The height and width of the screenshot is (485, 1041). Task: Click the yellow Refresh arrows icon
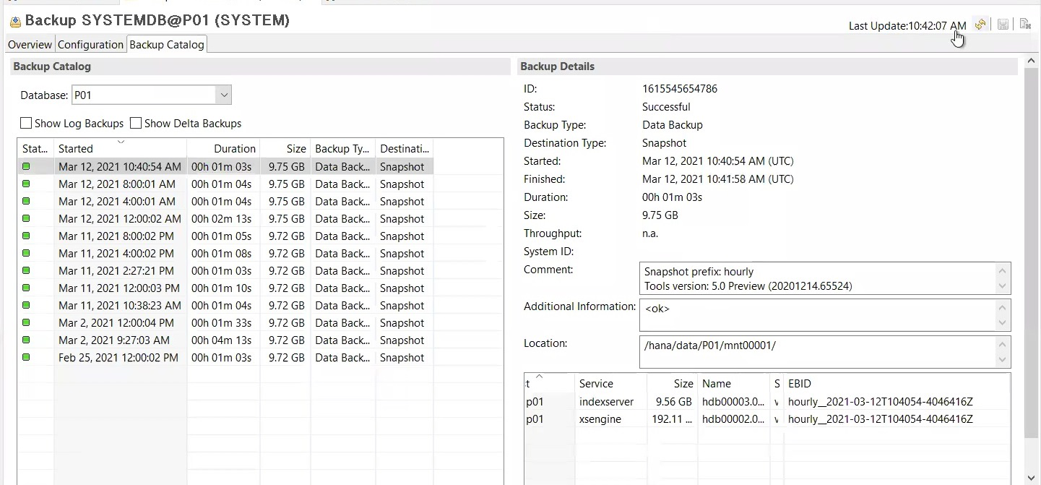pos(980,25)
